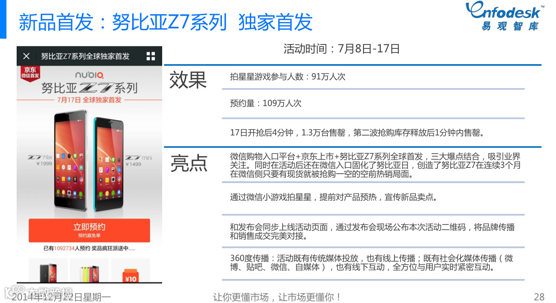556x303 pixels.
Task: Click the slide title 新品首发：努比亚Z7系列
Action: 122,22
